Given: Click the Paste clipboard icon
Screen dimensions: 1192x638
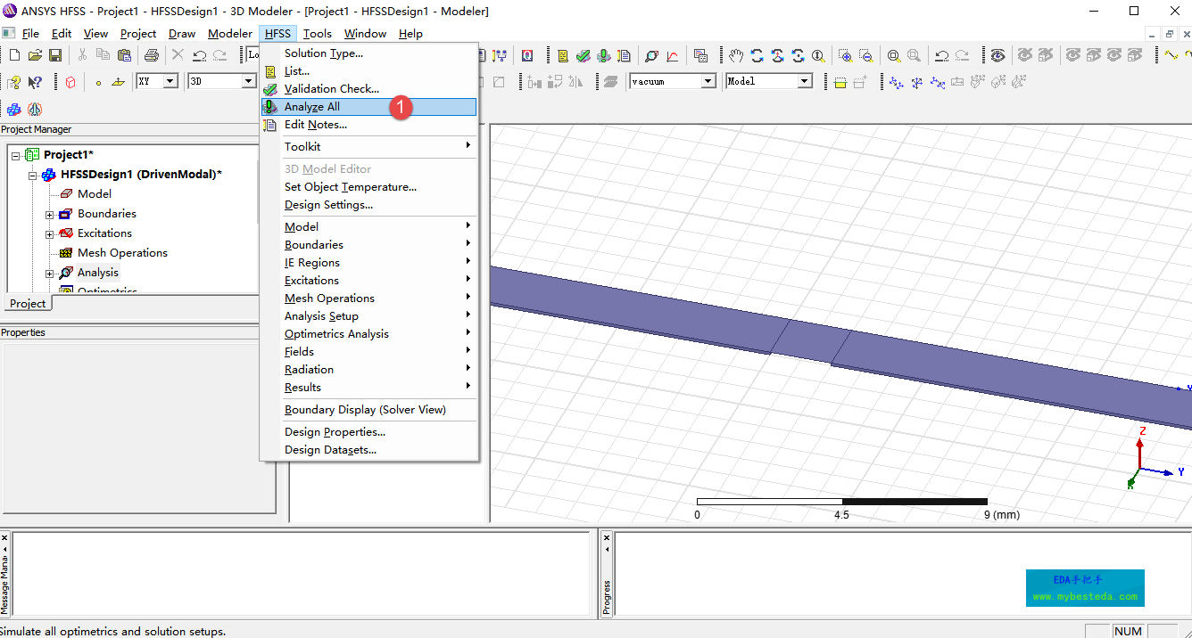Looking at the screenshot, I should pyautogui.click(x=124, y=55).
